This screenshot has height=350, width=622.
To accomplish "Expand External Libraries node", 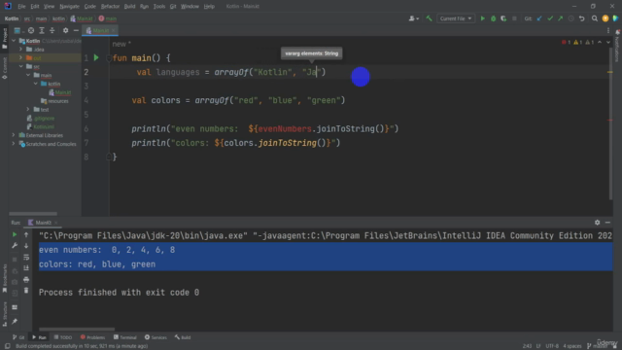I will point(14,135).
